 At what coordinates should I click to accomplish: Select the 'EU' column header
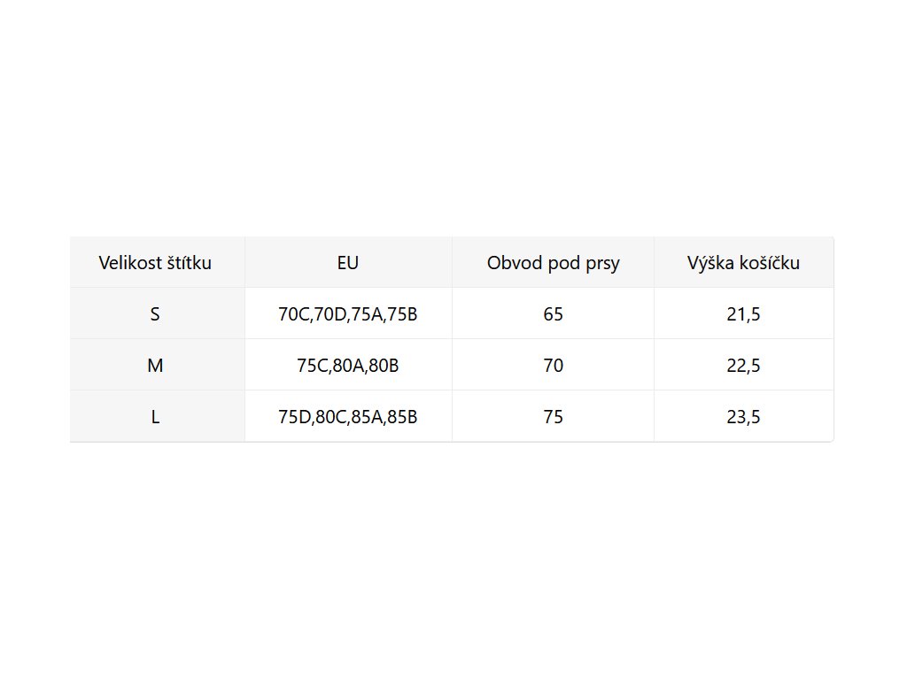click(348, 263)
